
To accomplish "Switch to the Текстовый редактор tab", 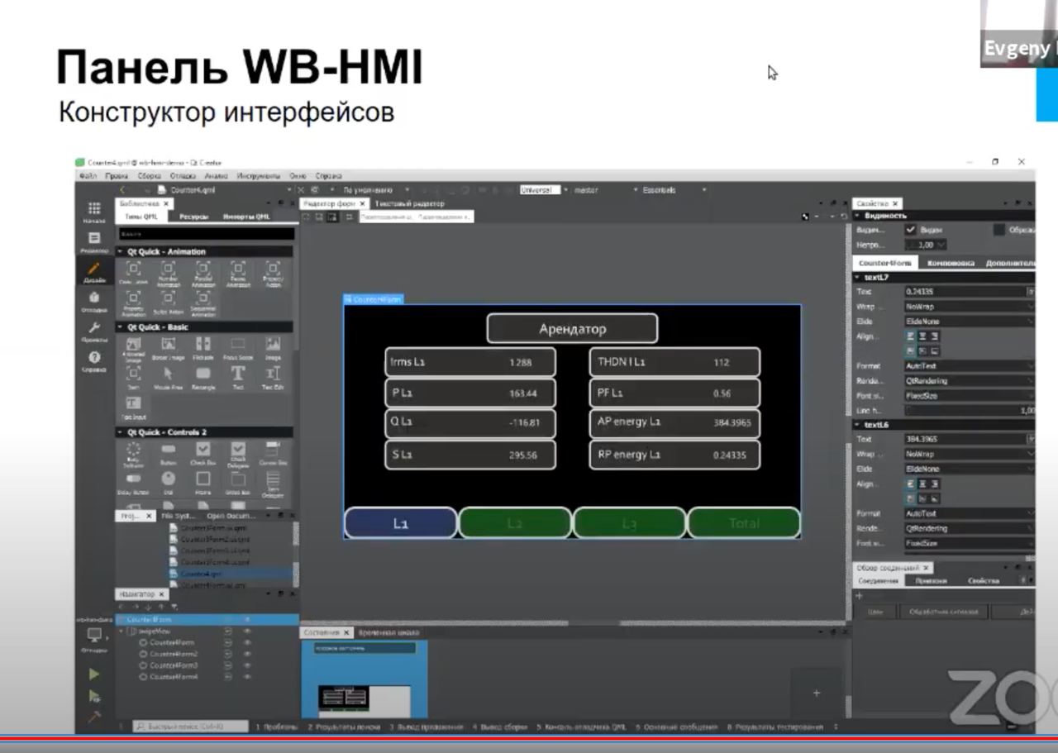I will pyautogui.click(x=410, y=203).
